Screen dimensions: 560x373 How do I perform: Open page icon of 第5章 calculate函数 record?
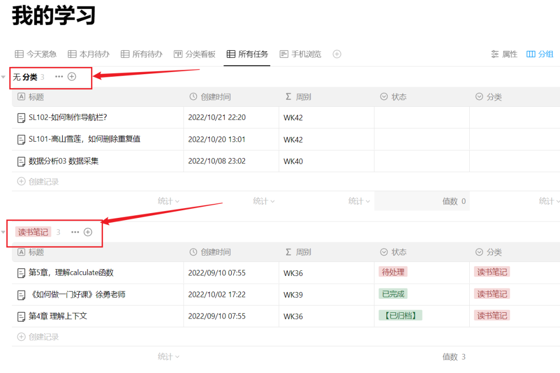[x=21, y=273]
